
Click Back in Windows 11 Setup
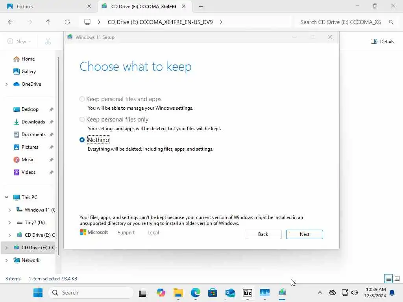click(263, 234)
